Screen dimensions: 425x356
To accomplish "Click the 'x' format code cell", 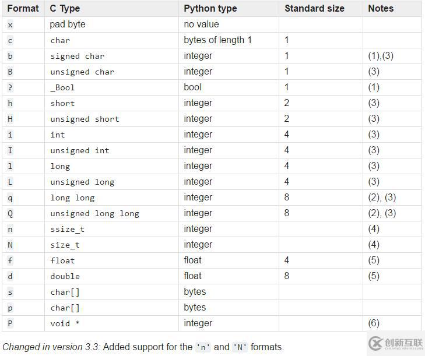I will [x=10, y=24].
